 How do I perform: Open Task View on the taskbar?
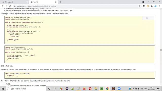tap(55, 89)
